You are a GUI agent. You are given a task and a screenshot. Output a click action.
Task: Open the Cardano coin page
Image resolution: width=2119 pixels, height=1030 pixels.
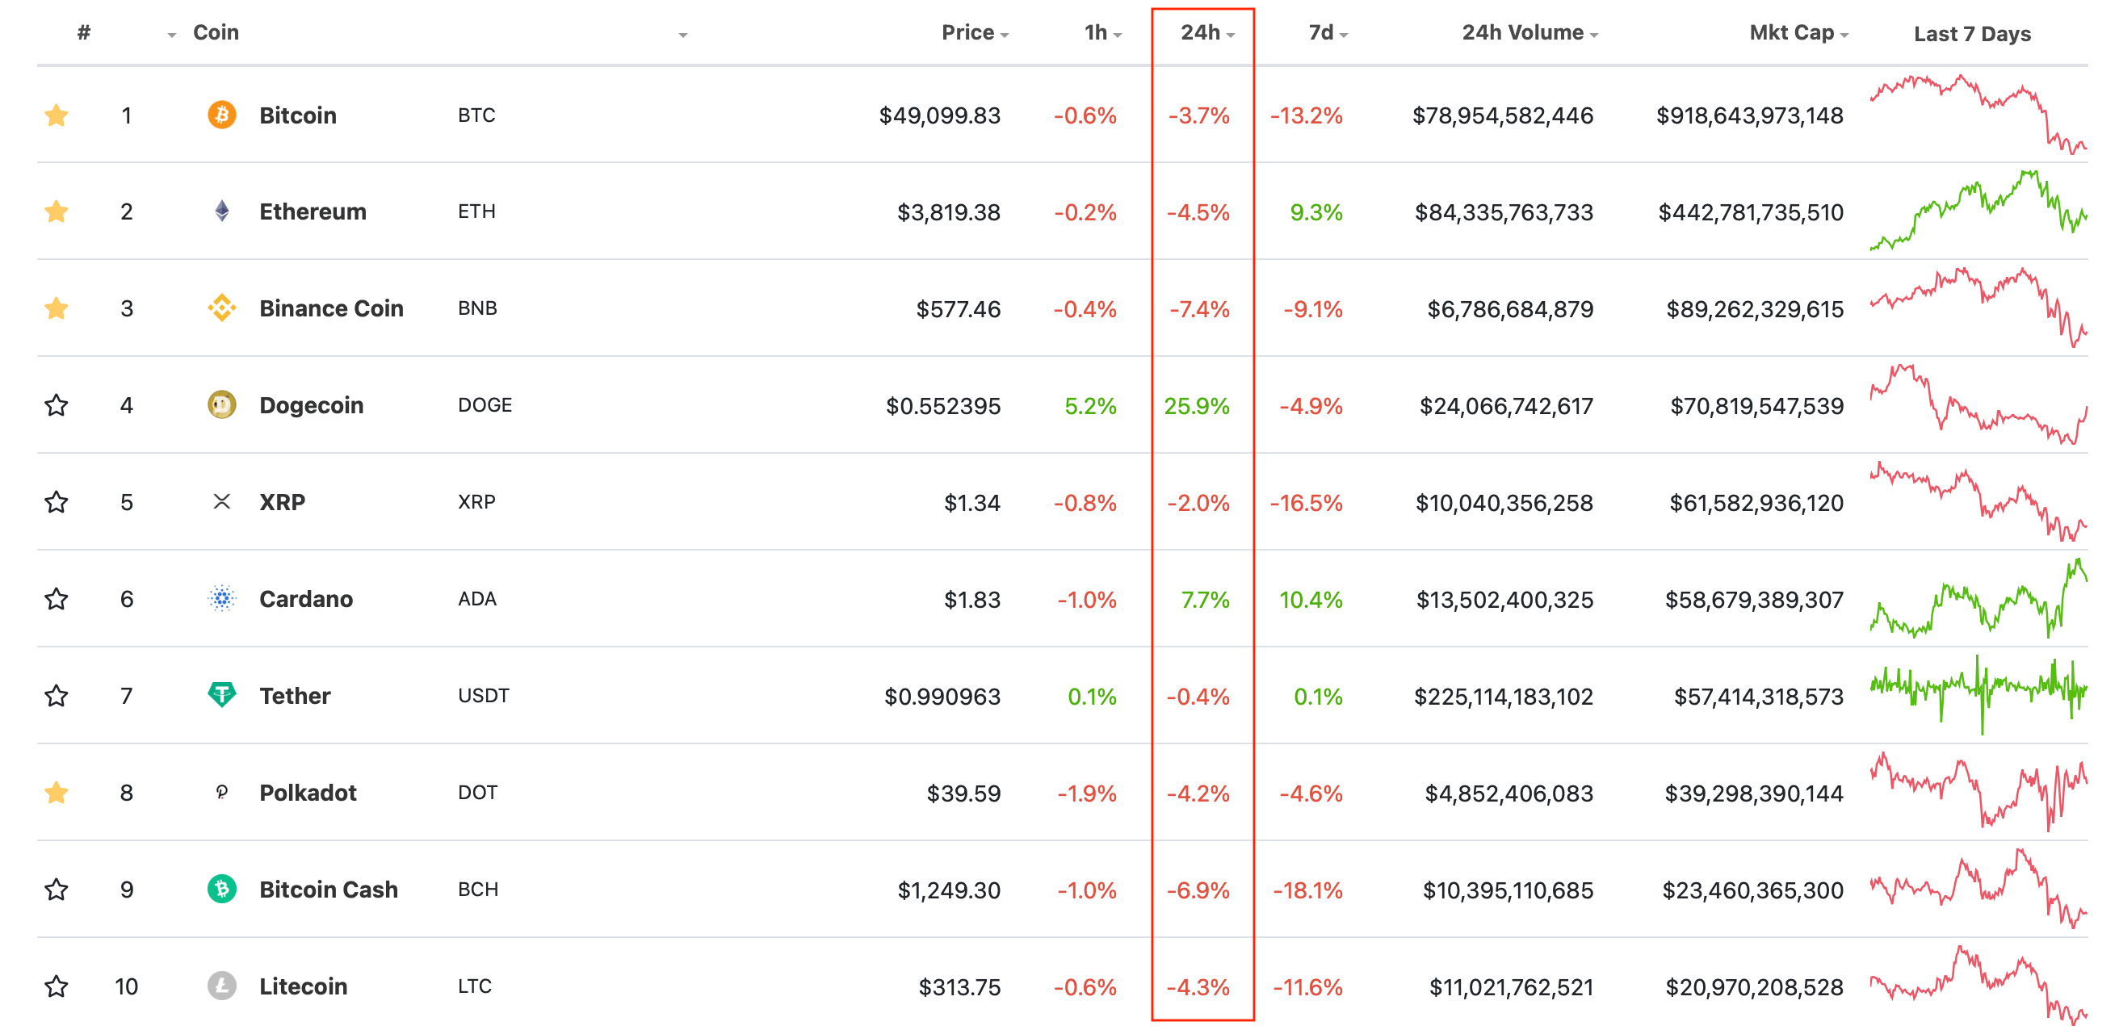point(306,598)
